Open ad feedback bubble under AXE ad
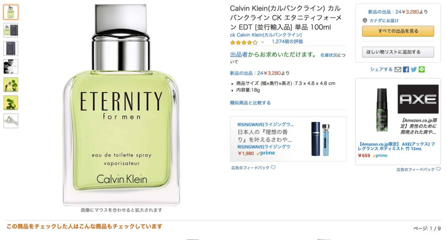This screenshot has width=447, height=240. 438,169
